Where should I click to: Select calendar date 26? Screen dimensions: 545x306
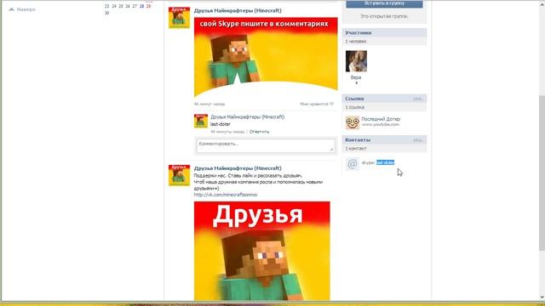click(x=128, y=6)
